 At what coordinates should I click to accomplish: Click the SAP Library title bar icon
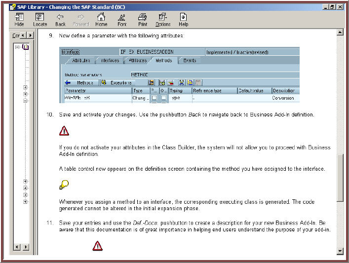(x=13, y=7)
